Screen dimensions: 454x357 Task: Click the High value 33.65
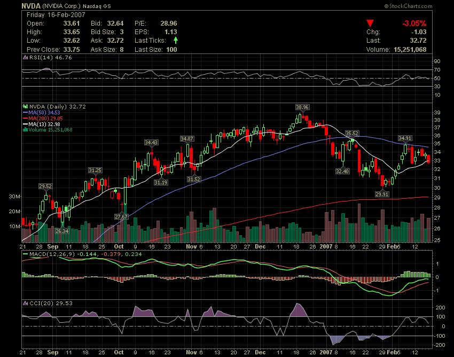[x=72, y=32]
